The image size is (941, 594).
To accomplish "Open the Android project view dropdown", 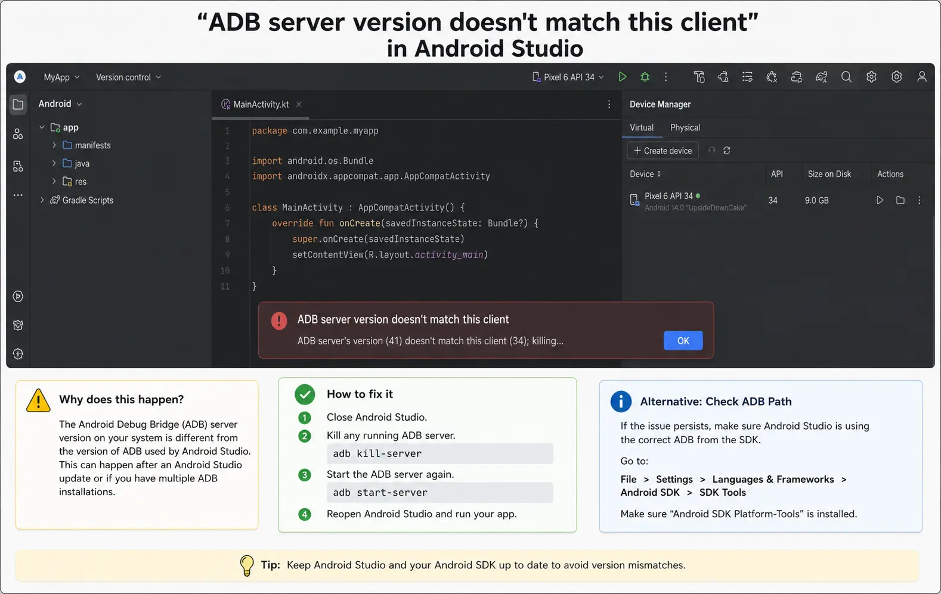I will [x=60, y=104].
